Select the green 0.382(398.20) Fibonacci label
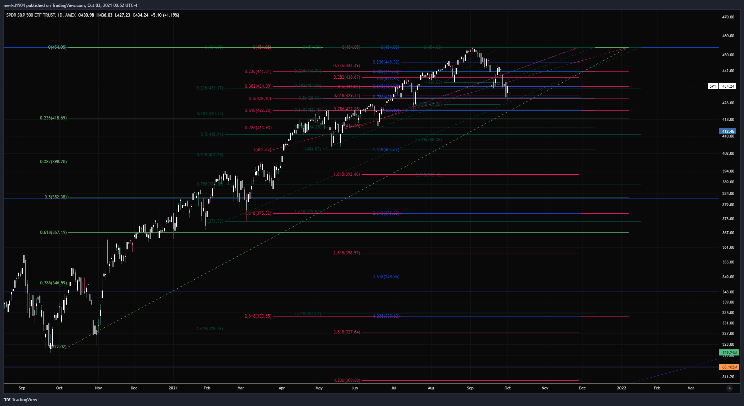 [x=53, y=162]
